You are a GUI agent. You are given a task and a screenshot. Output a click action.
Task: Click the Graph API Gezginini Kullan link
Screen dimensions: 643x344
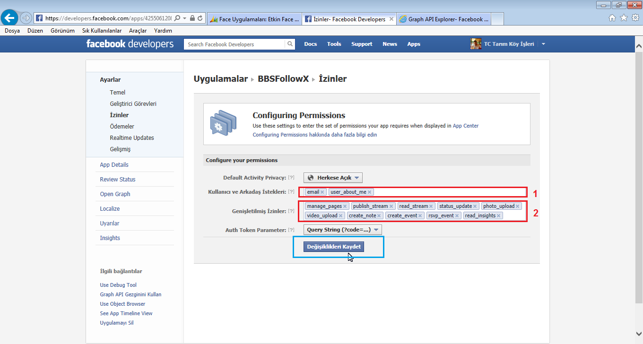pyautogui.click(x=130, y=294)
